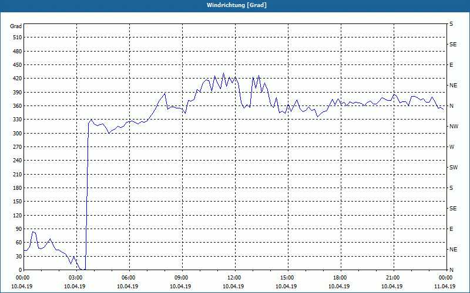Click the 450 degree axis label

(x=18, y=65)
